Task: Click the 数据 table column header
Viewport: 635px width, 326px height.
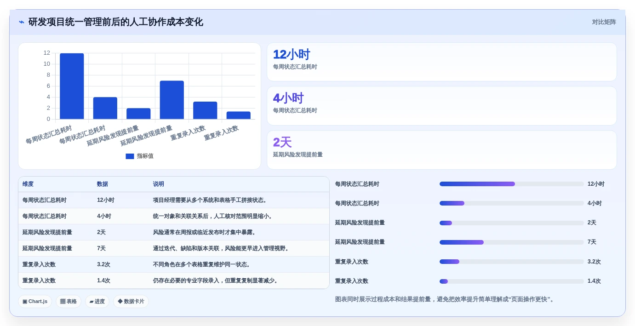Action: (x=103, y=184)
